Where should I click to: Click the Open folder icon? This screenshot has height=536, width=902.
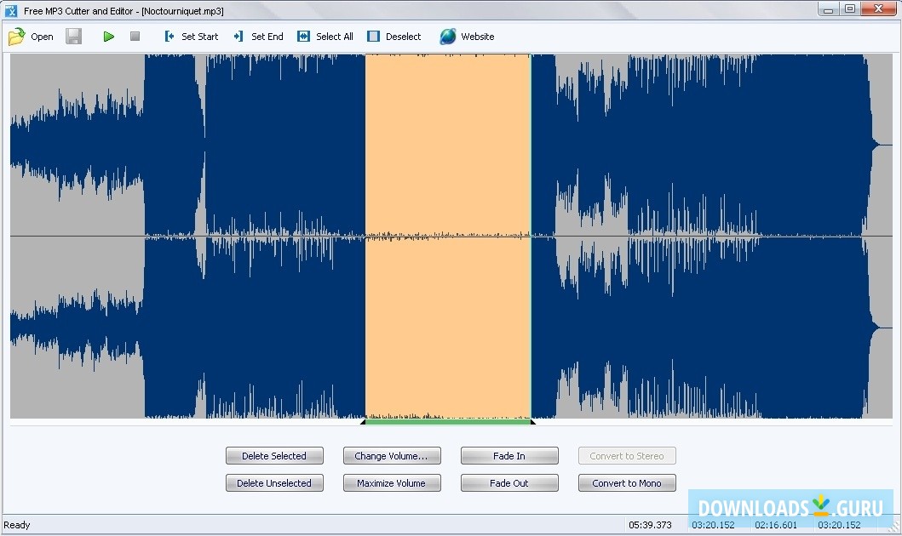click(16, 37)
